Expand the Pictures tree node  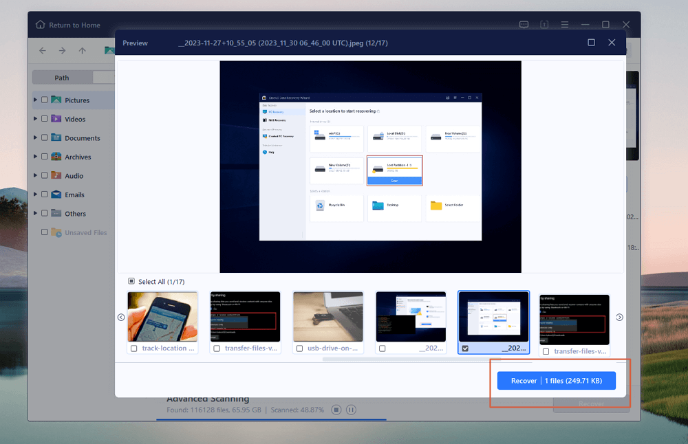click(36, 100)
